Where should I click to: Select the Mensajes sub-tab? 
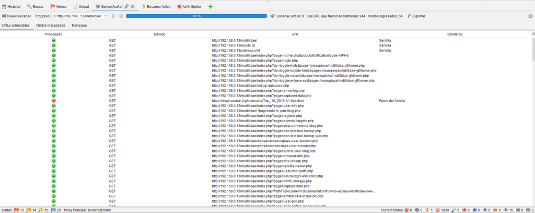click(79, 25)
